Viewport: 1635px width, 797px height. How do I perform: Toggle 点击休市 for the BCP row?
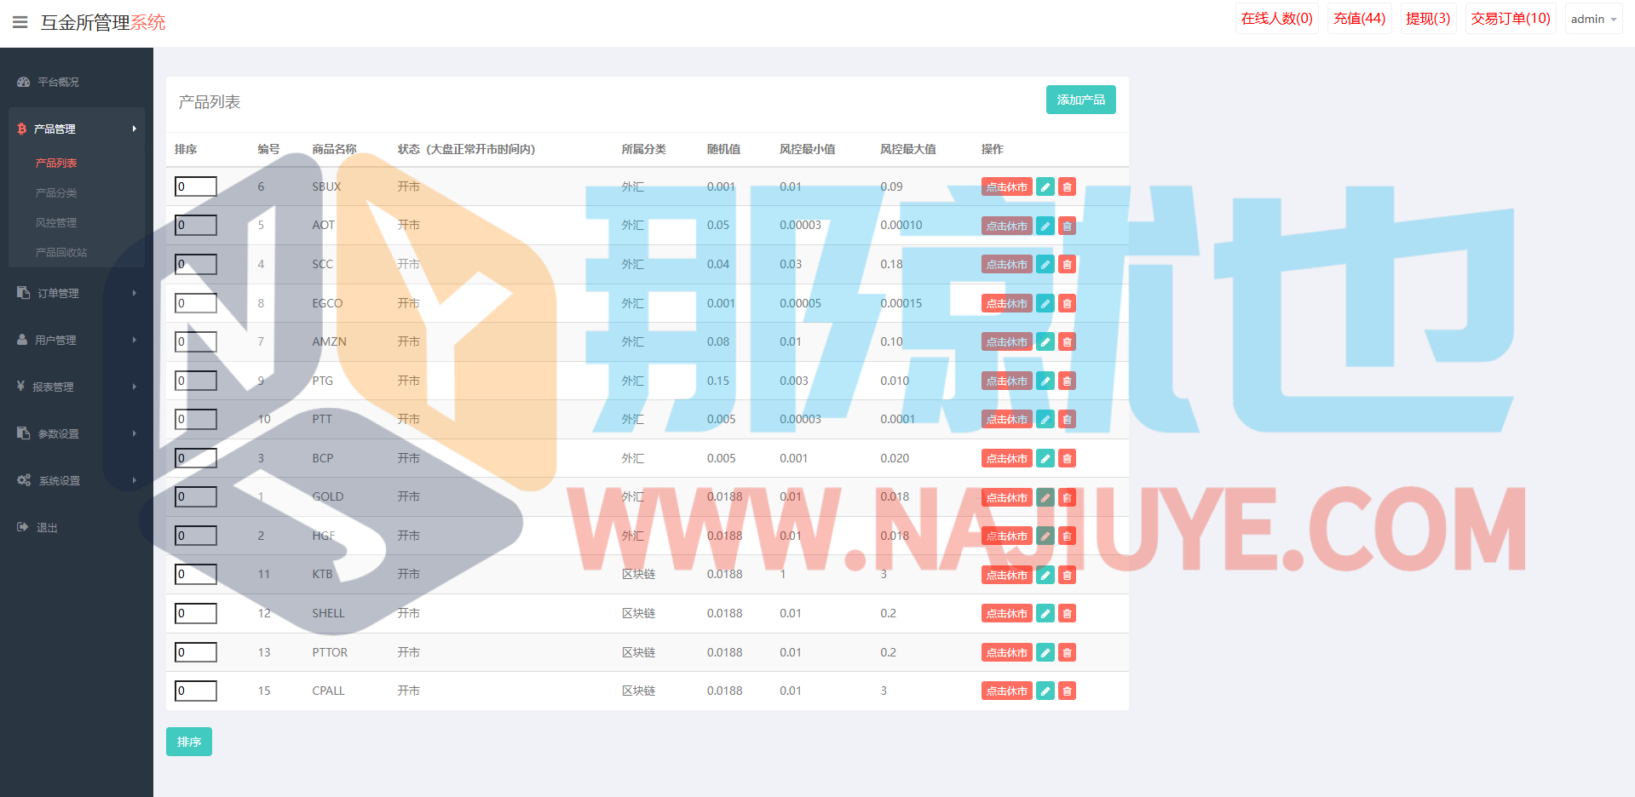1006,459
